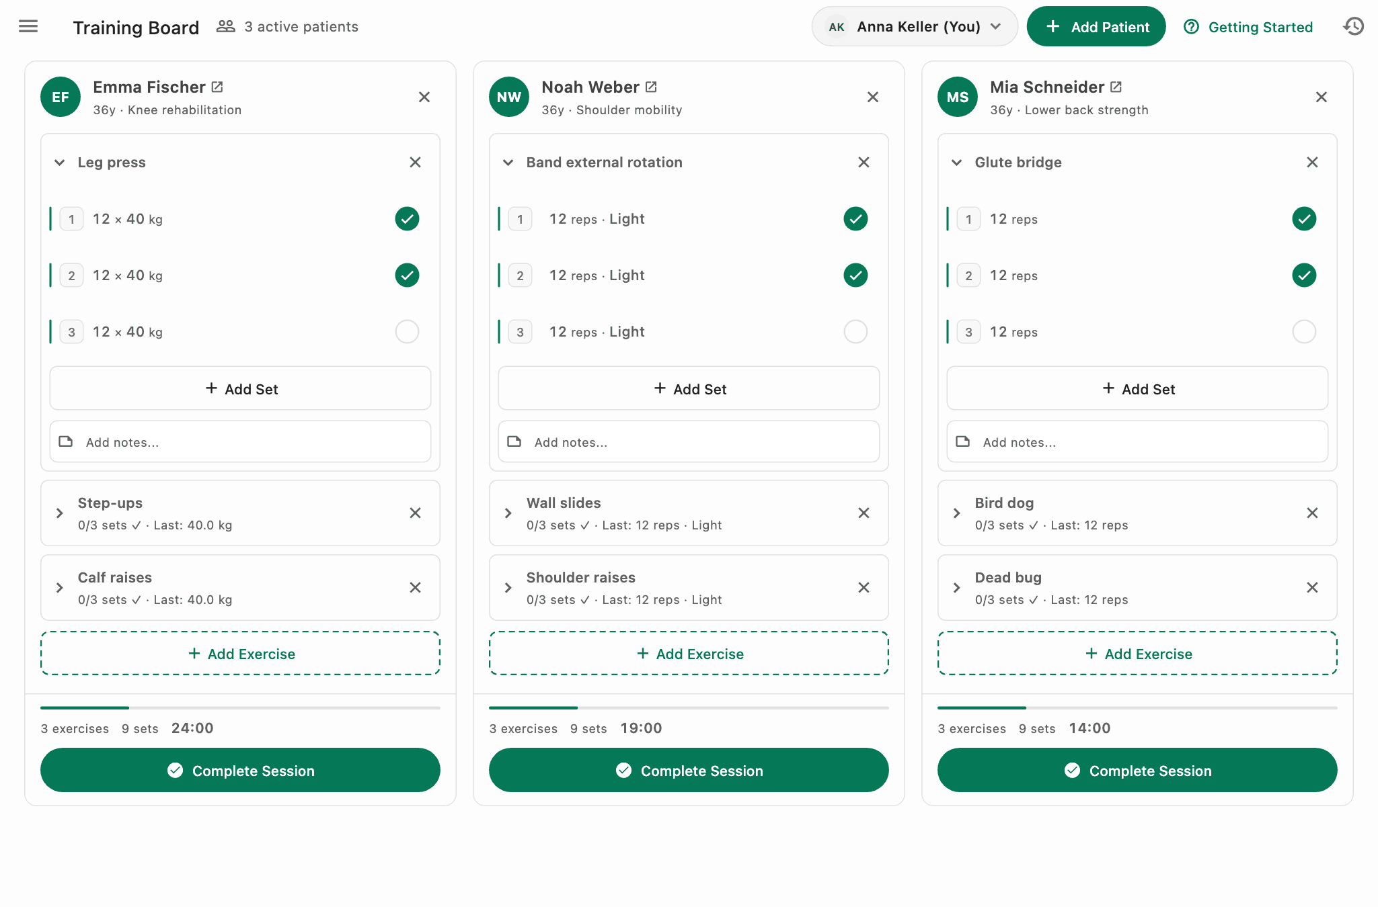Click Mia Schneider's MS avatar
Screen dimensions: 1378x907
958,97
